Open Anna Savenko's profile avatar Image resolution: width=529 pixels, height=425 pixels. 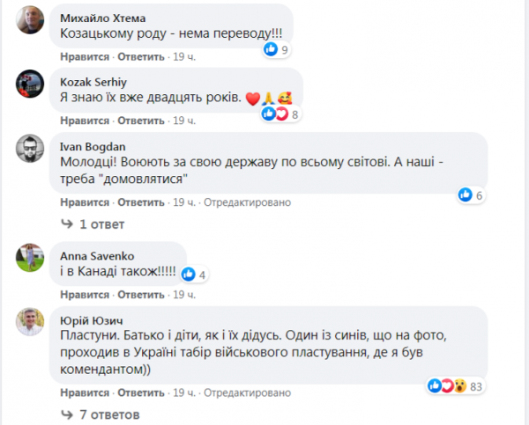(31, 257)
